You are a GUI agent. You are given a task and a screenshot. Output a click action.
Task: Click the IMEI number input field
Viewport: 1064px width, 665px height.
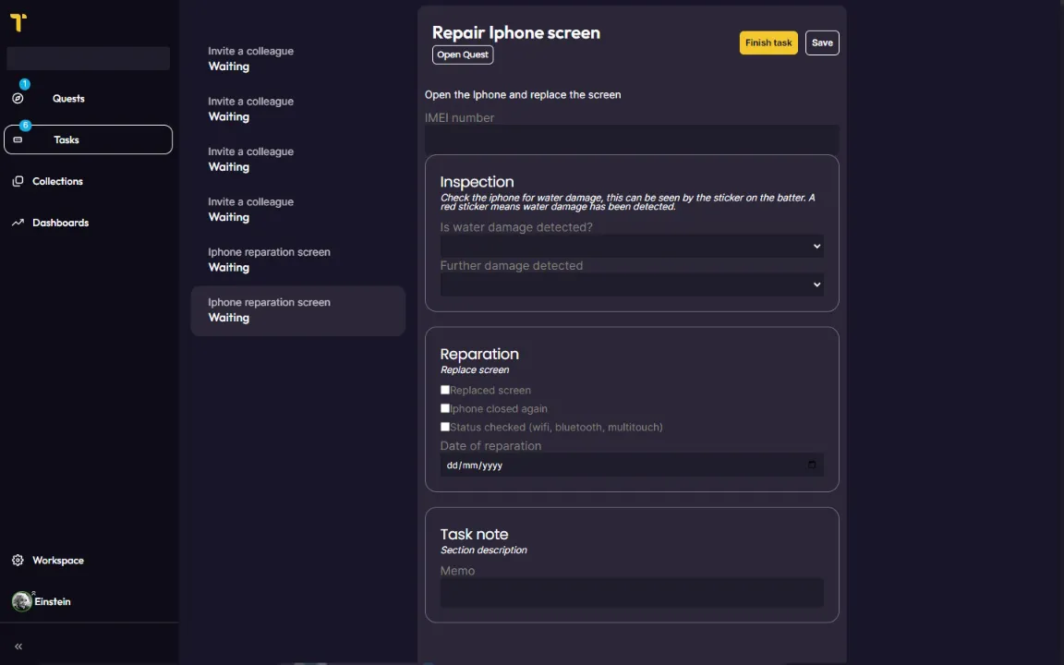[632, 139]
